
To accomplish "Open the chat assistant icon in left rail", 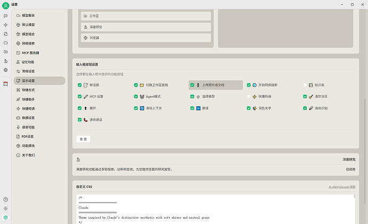I will (x=6, y=15).
